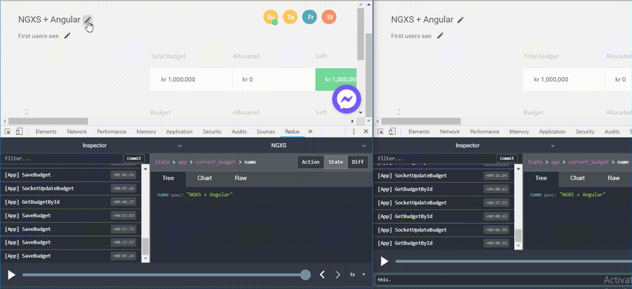
Task: Focus the filter field in left Redux panel
Action: point(62,158)
